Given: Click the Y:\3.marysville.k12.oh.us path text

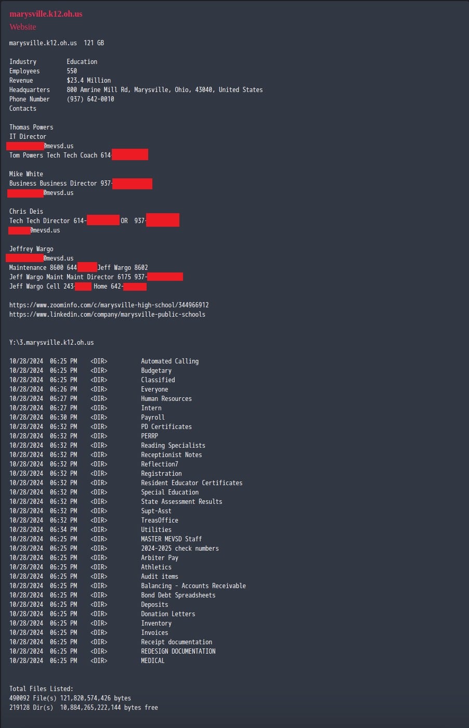Looking at the screenshot, I should coord(51,343).
